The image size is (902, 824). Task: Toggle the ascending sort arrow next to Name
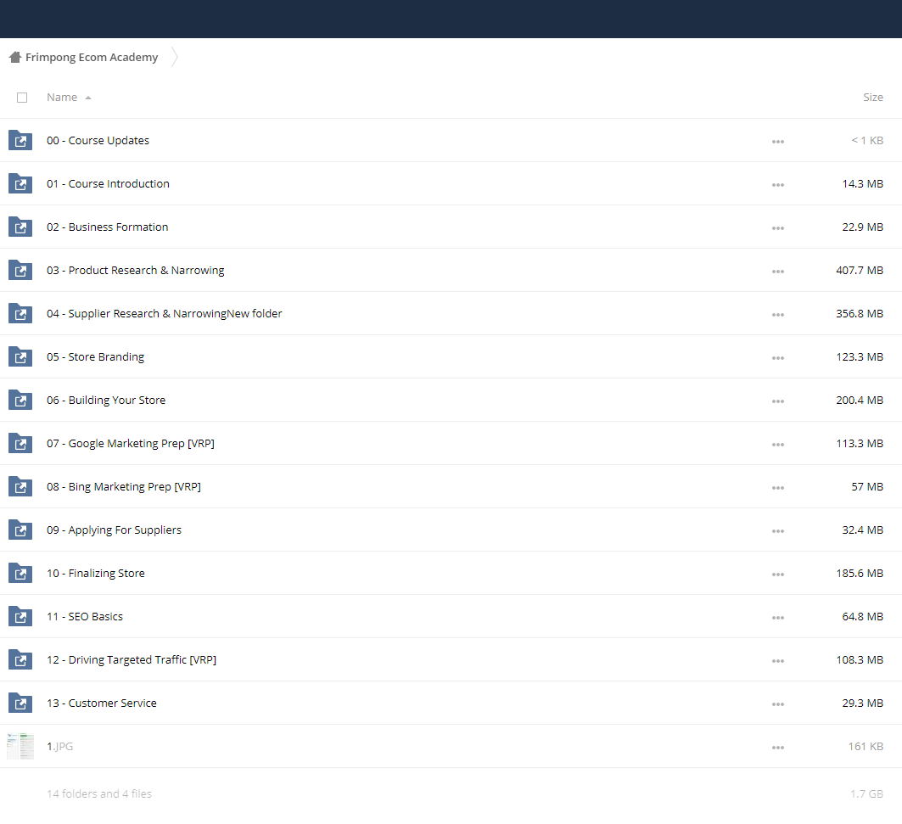pyautogui.click(x=88, y=98)
